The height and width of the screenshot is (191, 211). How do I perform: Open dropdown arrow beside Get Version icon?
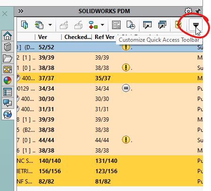pyautogui.click(x=50, y=25)
